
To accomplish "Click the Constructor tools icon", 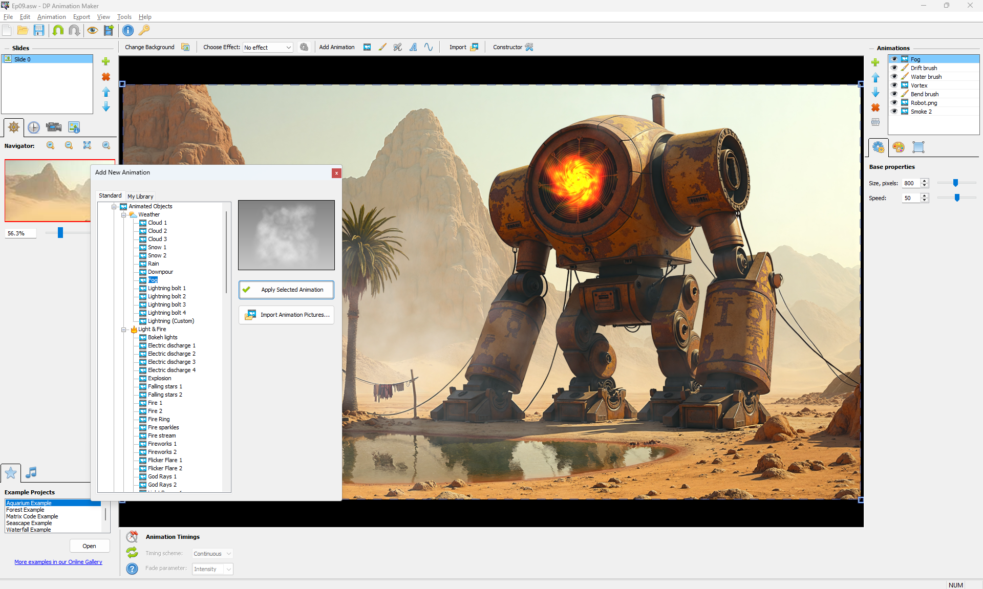I will [529, 47].
